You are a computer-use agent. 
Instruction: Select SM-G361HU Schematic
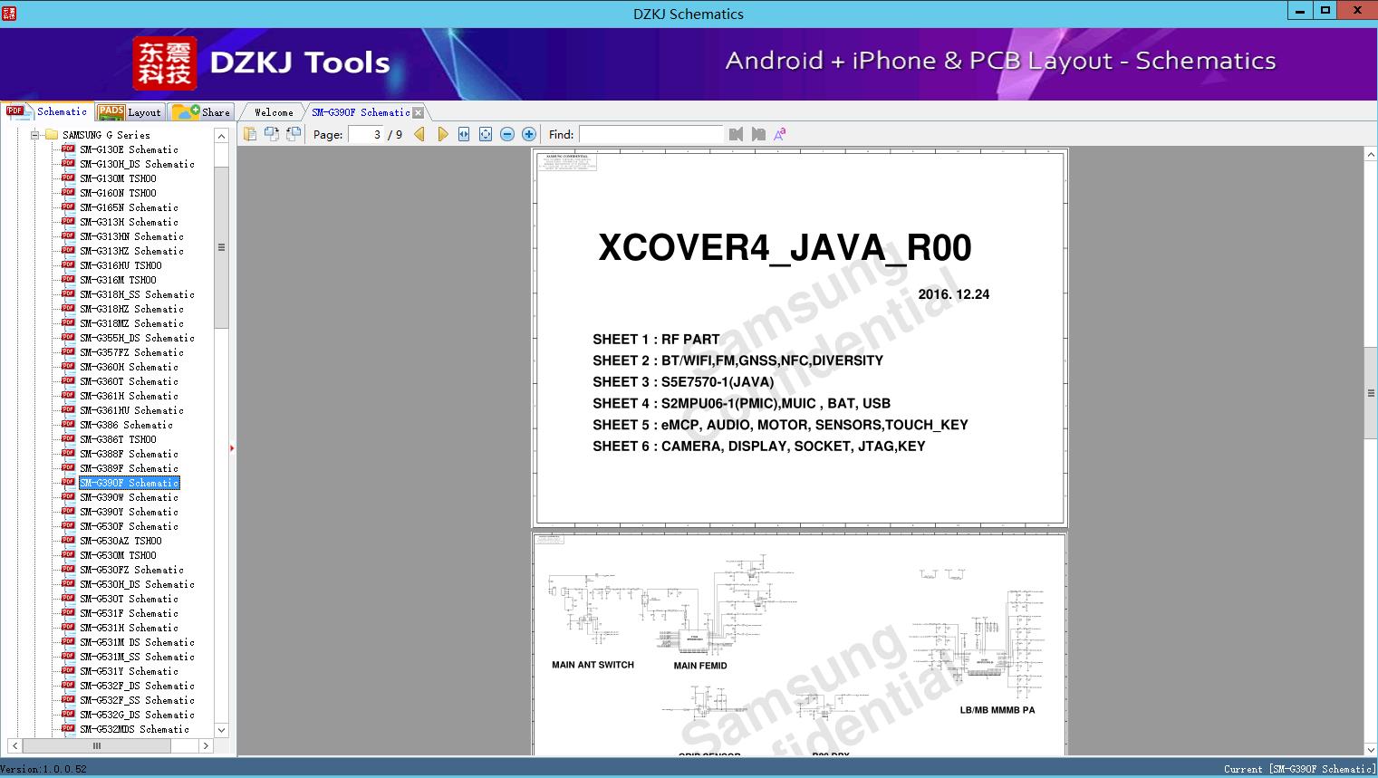[131, 410]
